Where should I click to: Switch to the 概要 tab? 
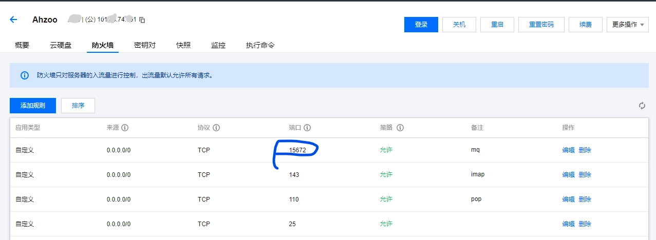point(22,45)
